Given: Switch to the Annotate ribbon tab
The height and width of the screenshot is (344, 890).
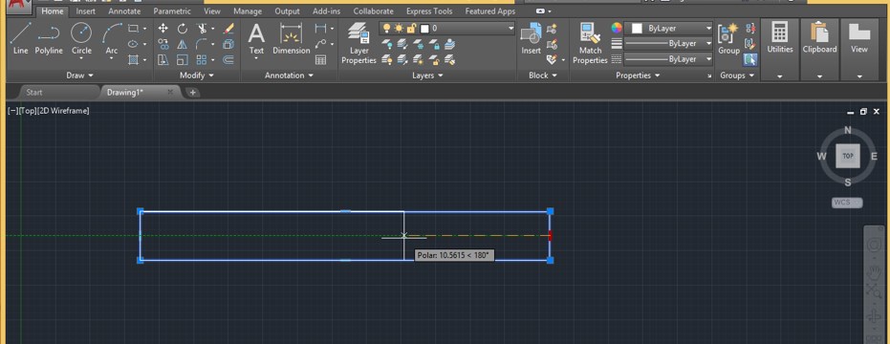Looking at the screenshot, I should pos(124,11).
